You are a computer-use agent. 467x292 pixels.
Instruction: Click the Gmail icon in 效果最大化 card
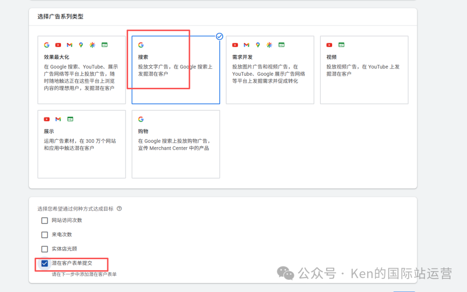pyautogui.click(x=69, y=45)
